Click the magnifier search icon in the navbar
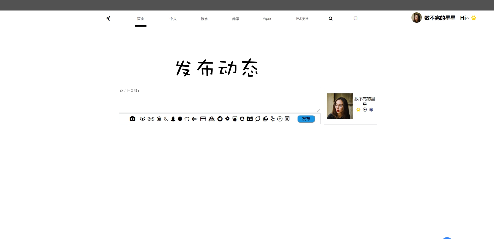Viewport: 494px width, 239px height. click(x=331, y=19)
